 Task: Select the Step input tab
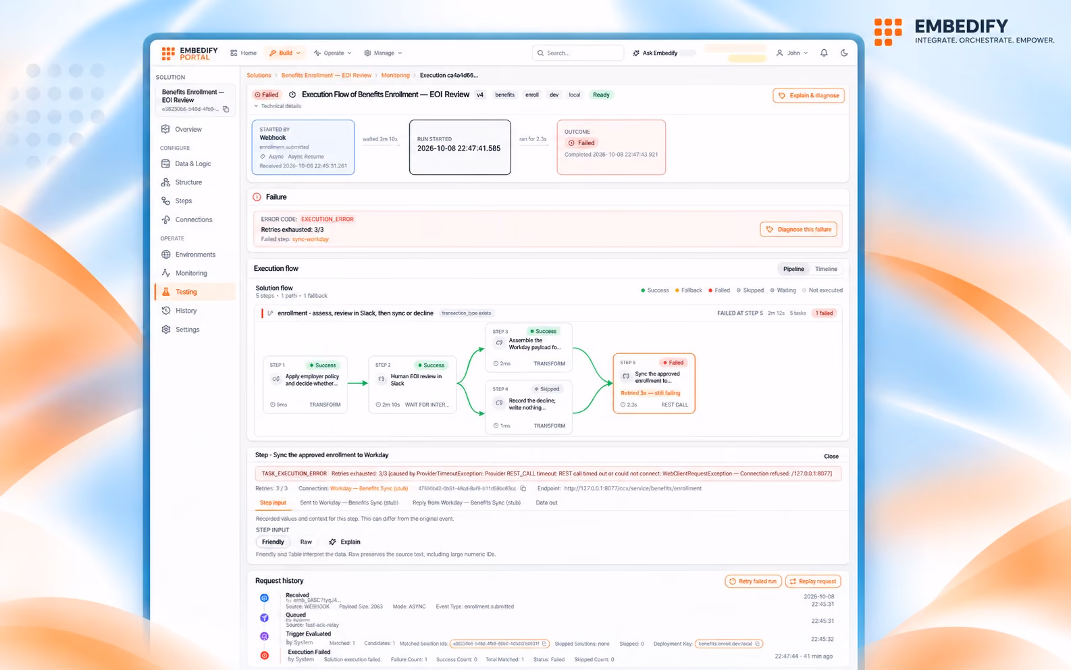pyautogui.click(x=273, y=502)
